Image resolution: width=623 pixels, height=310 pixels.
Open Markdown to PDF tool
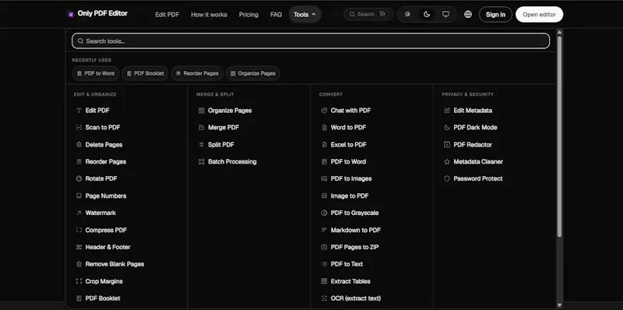(x=356, y=230)
